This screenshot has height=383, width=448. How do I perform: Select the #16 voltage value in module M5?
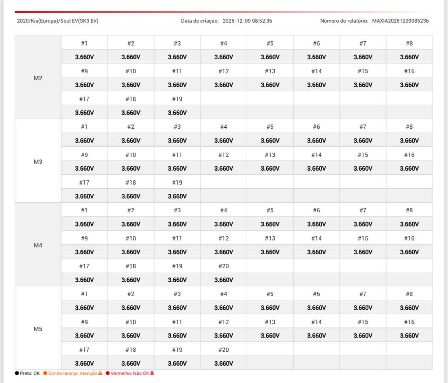409,335
